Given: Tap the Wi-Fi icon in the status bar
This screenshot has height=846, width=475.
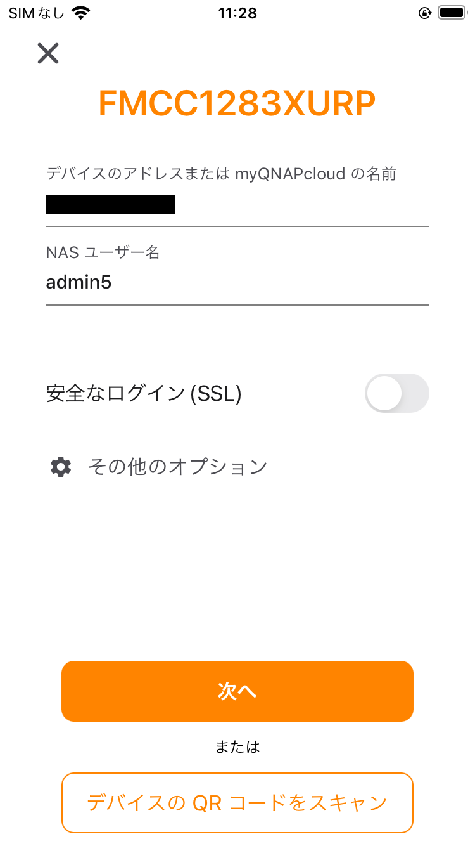Looking at the screenshot, I should [x=81, y=13].
